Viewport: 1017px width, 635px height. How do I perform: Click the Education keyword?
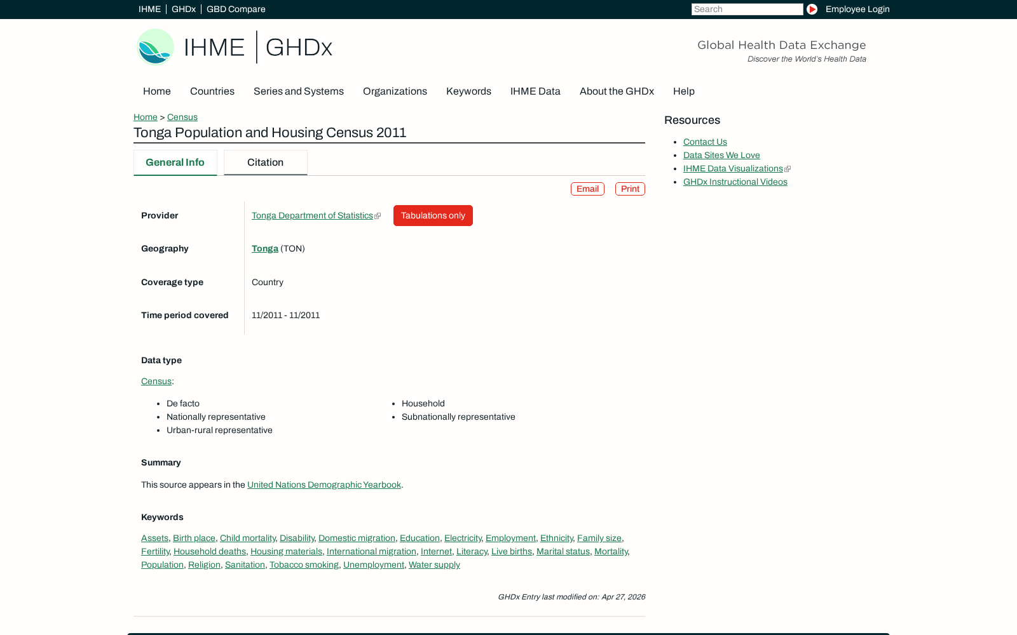[420, 538]
